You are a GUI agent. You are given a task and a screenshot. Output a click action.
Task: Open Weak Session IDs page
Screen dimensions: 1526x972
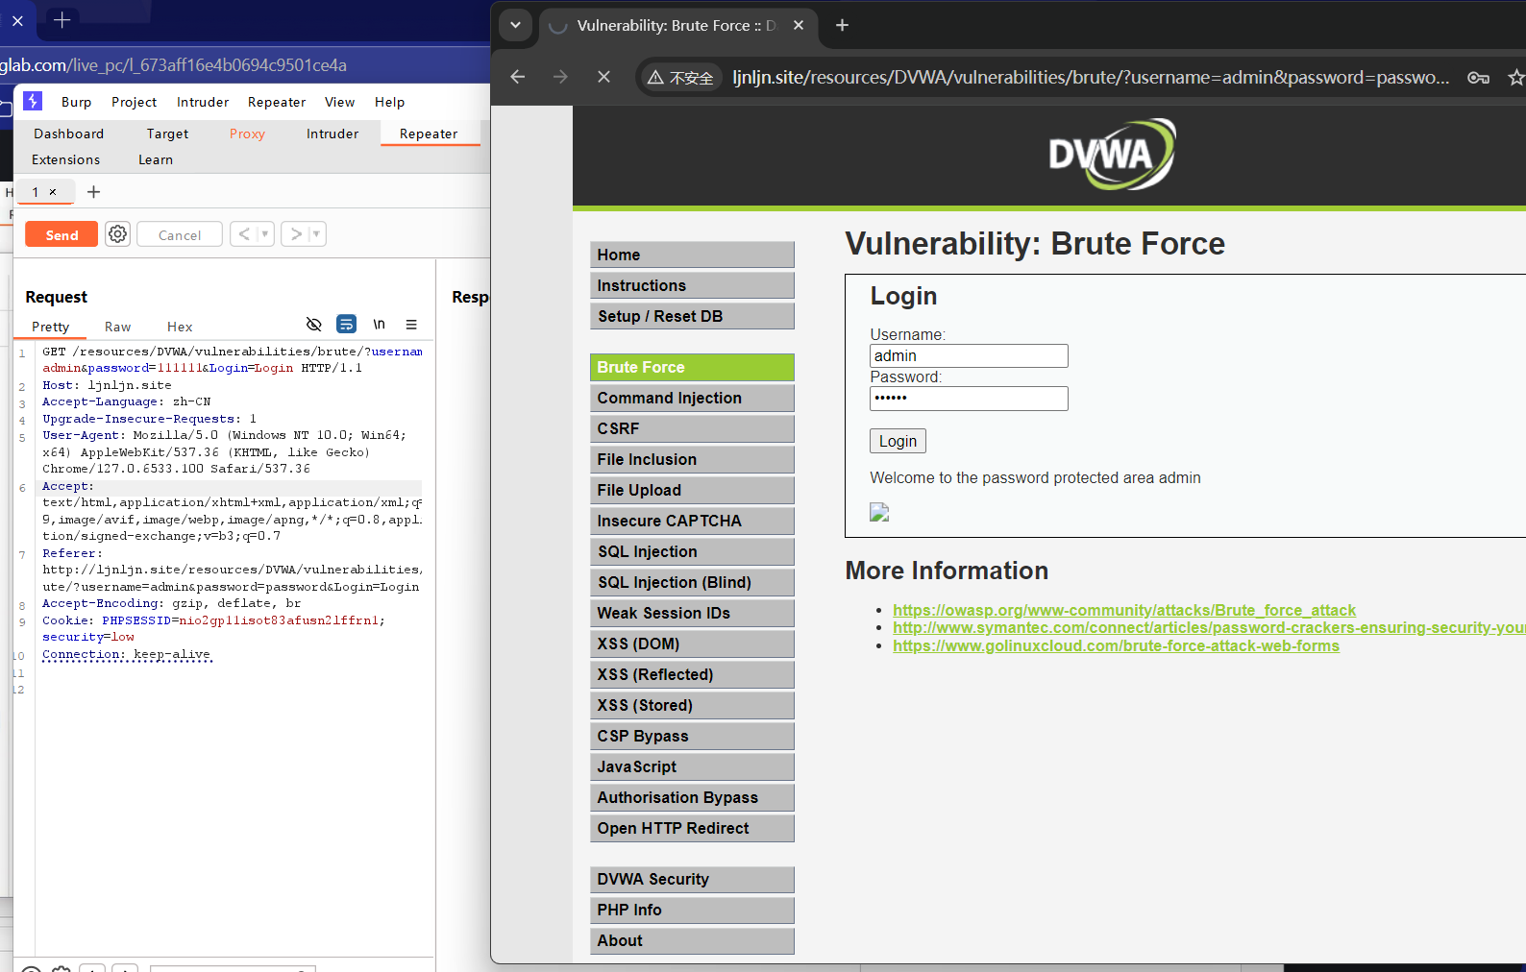pos(692,613)
